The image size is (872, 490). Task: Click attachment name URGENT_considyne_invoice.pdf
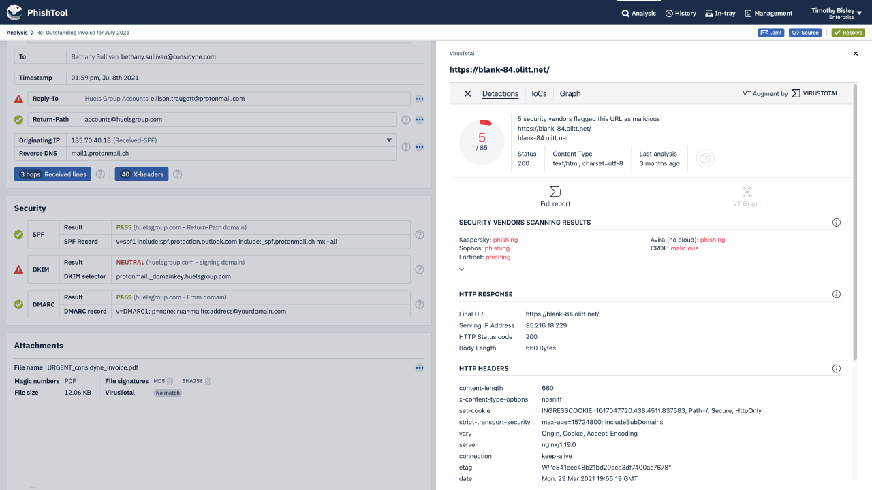click(x=93, y=367)
